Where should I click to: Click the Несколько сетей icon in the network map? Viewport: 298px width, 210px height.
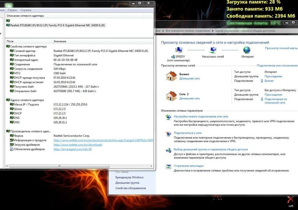point(213,50)
